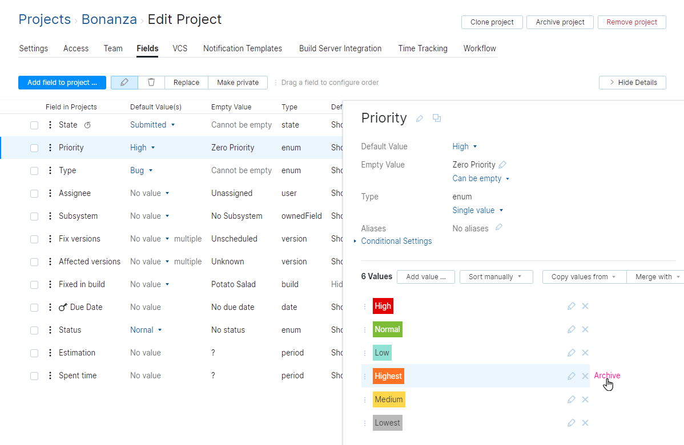The width and height of the screenshot is (684, 445).
Task: Open the Notification Templates tab
Action: tap(243, 48)
